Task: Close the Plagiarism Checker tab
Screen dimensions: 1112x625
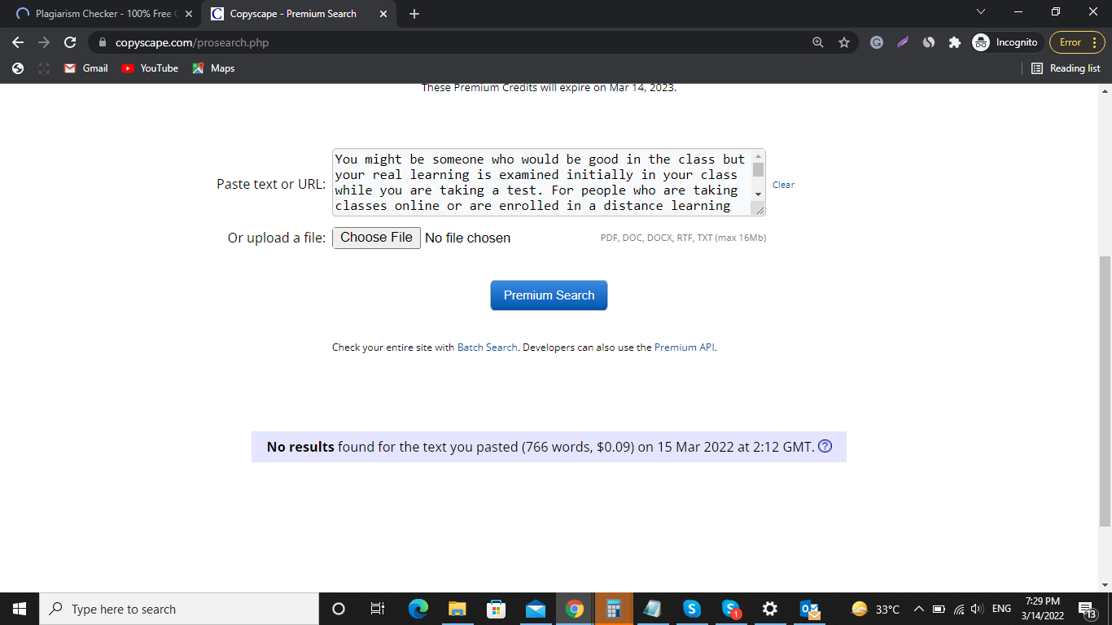Action: tap(189, 14)
